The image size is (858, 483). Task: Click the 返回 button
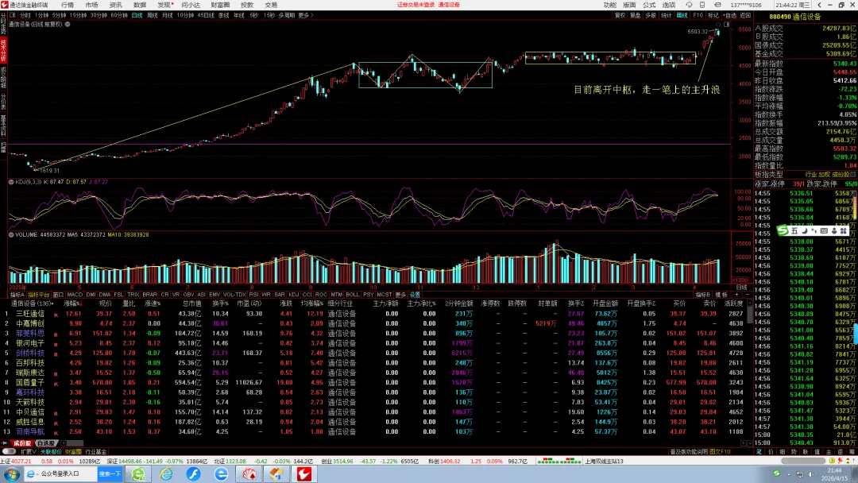pos(745,15)
